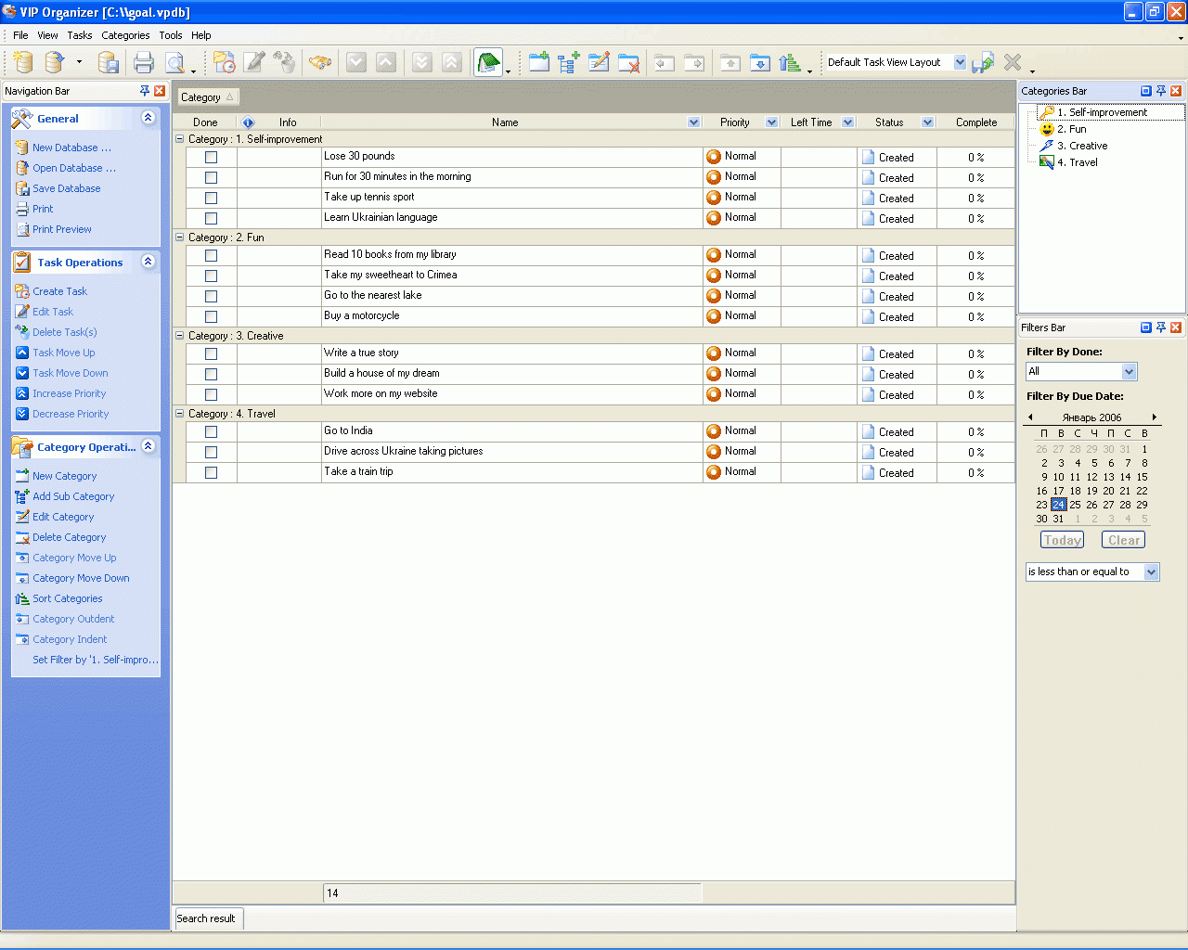Click the New Category toolbar icon

point(539,62)
